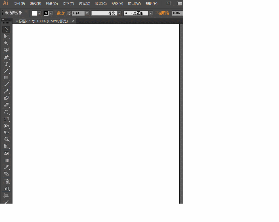Viewport: 279px width, 222px height.
Task: Activate the Eraser tool
Action: click(6, 104)
